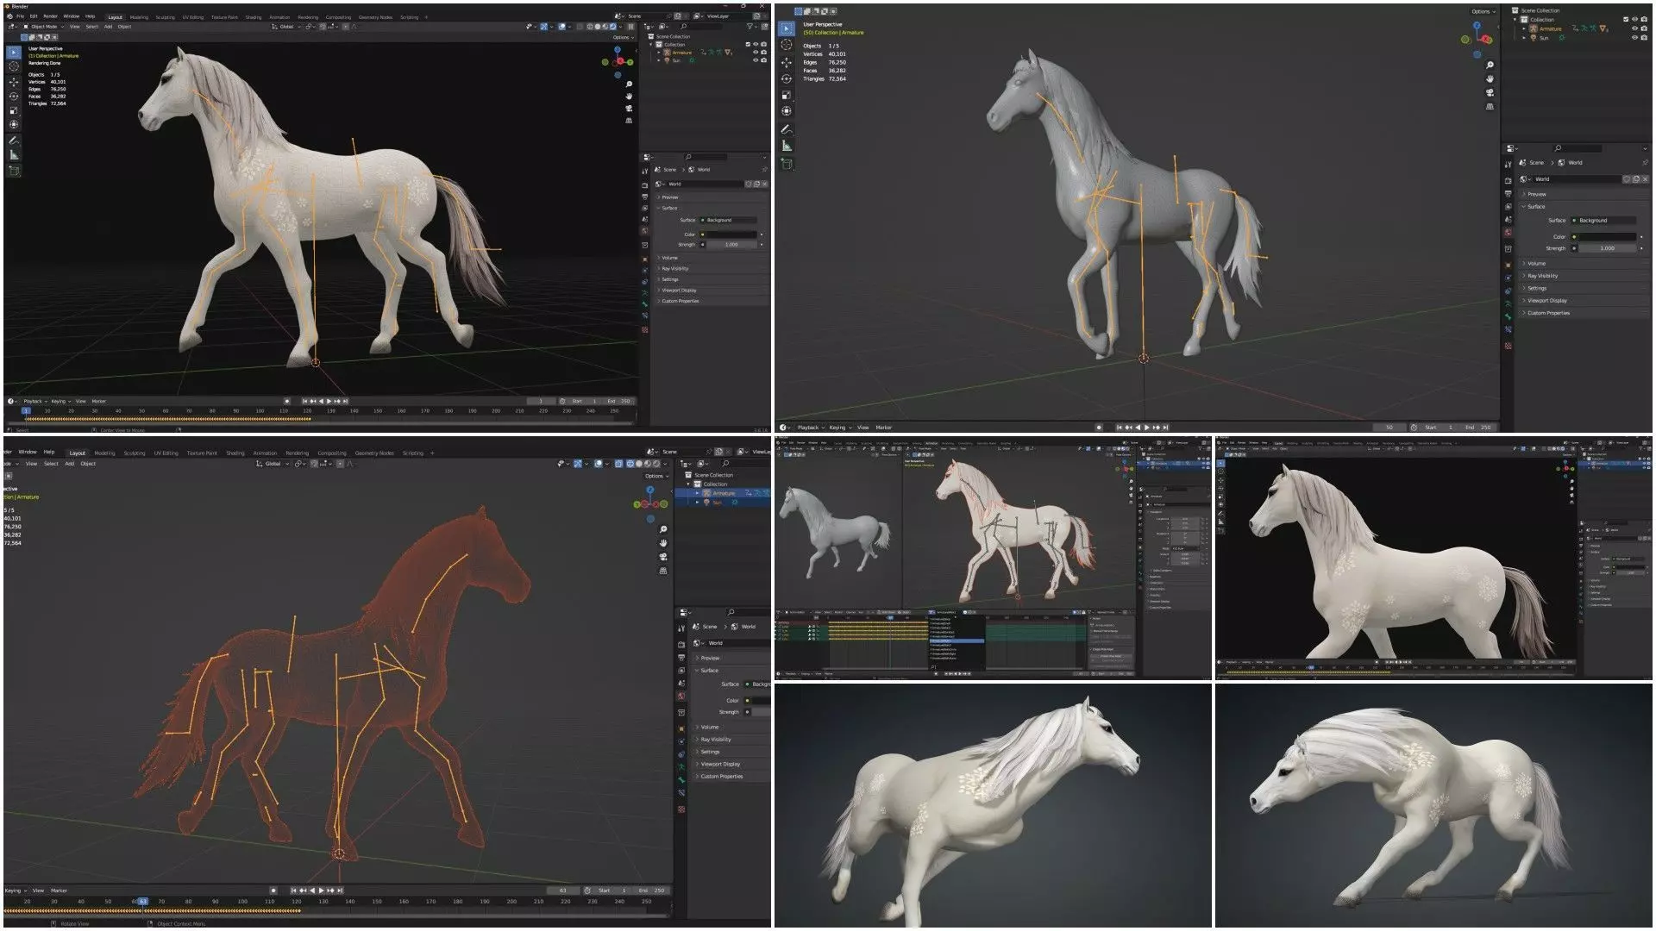Hide Sun with its eye icon, black-background window
This screenshot has width=1656, height=931.
click(756, 60)
